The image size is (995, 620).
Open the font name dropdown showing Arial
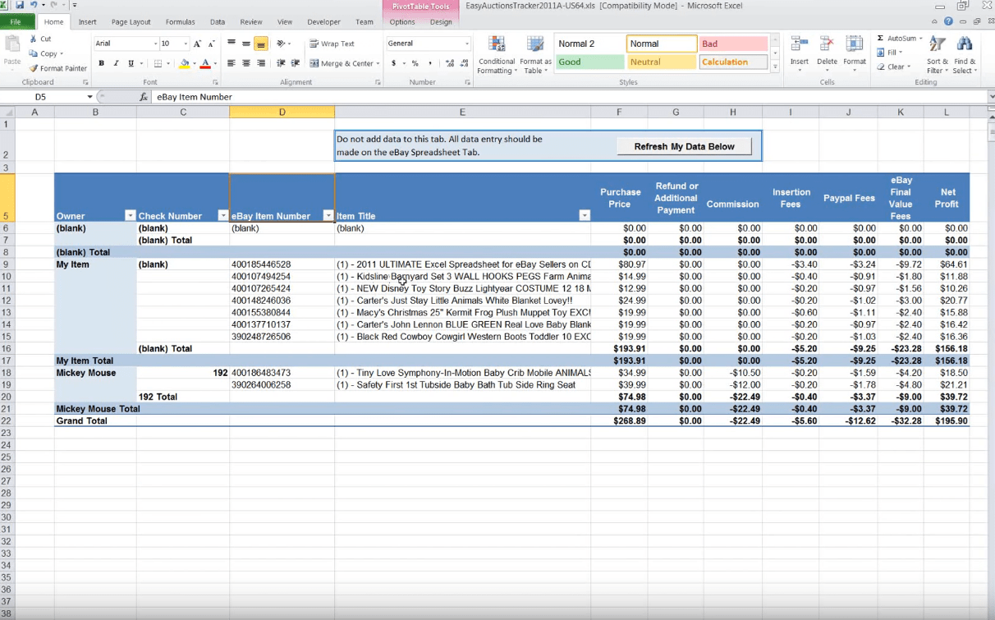[155, 44]
